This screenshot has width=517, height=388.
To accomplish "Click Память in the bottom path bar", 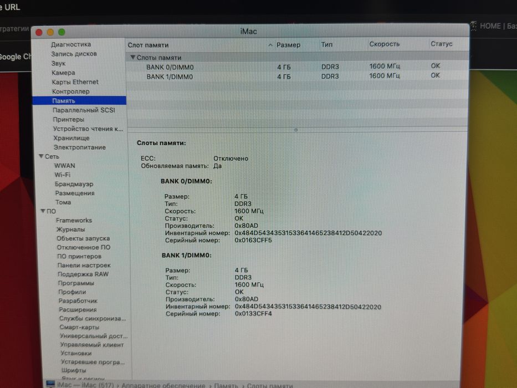I will (226, 385).
